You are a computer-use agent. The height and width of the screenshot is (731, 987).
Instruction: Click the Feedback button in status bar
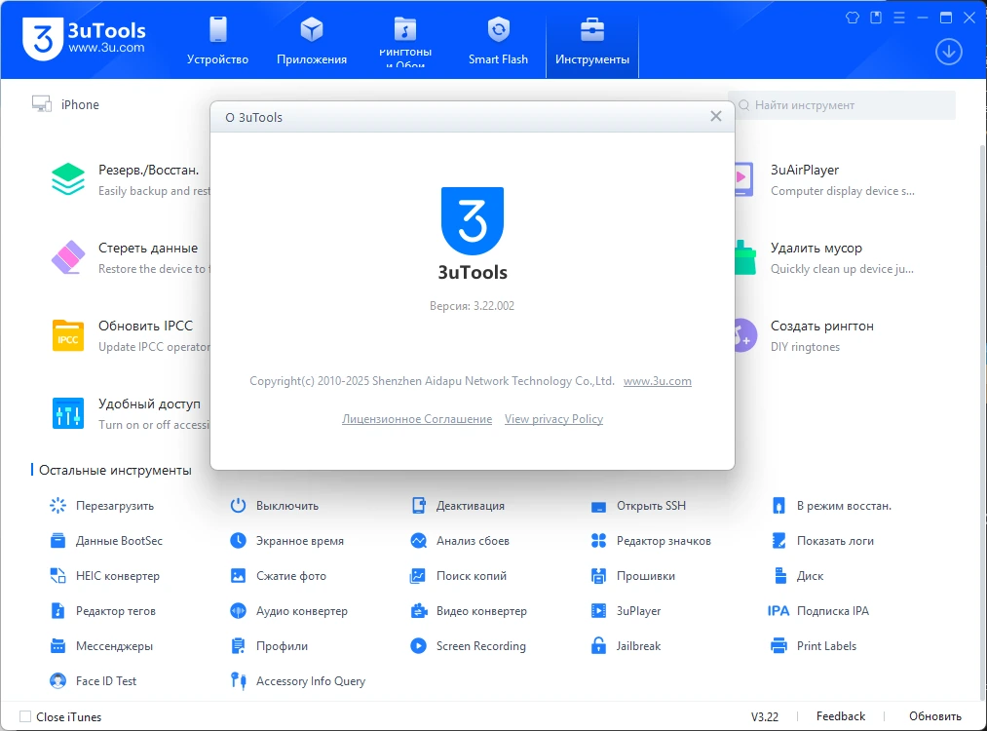point(840,716)
